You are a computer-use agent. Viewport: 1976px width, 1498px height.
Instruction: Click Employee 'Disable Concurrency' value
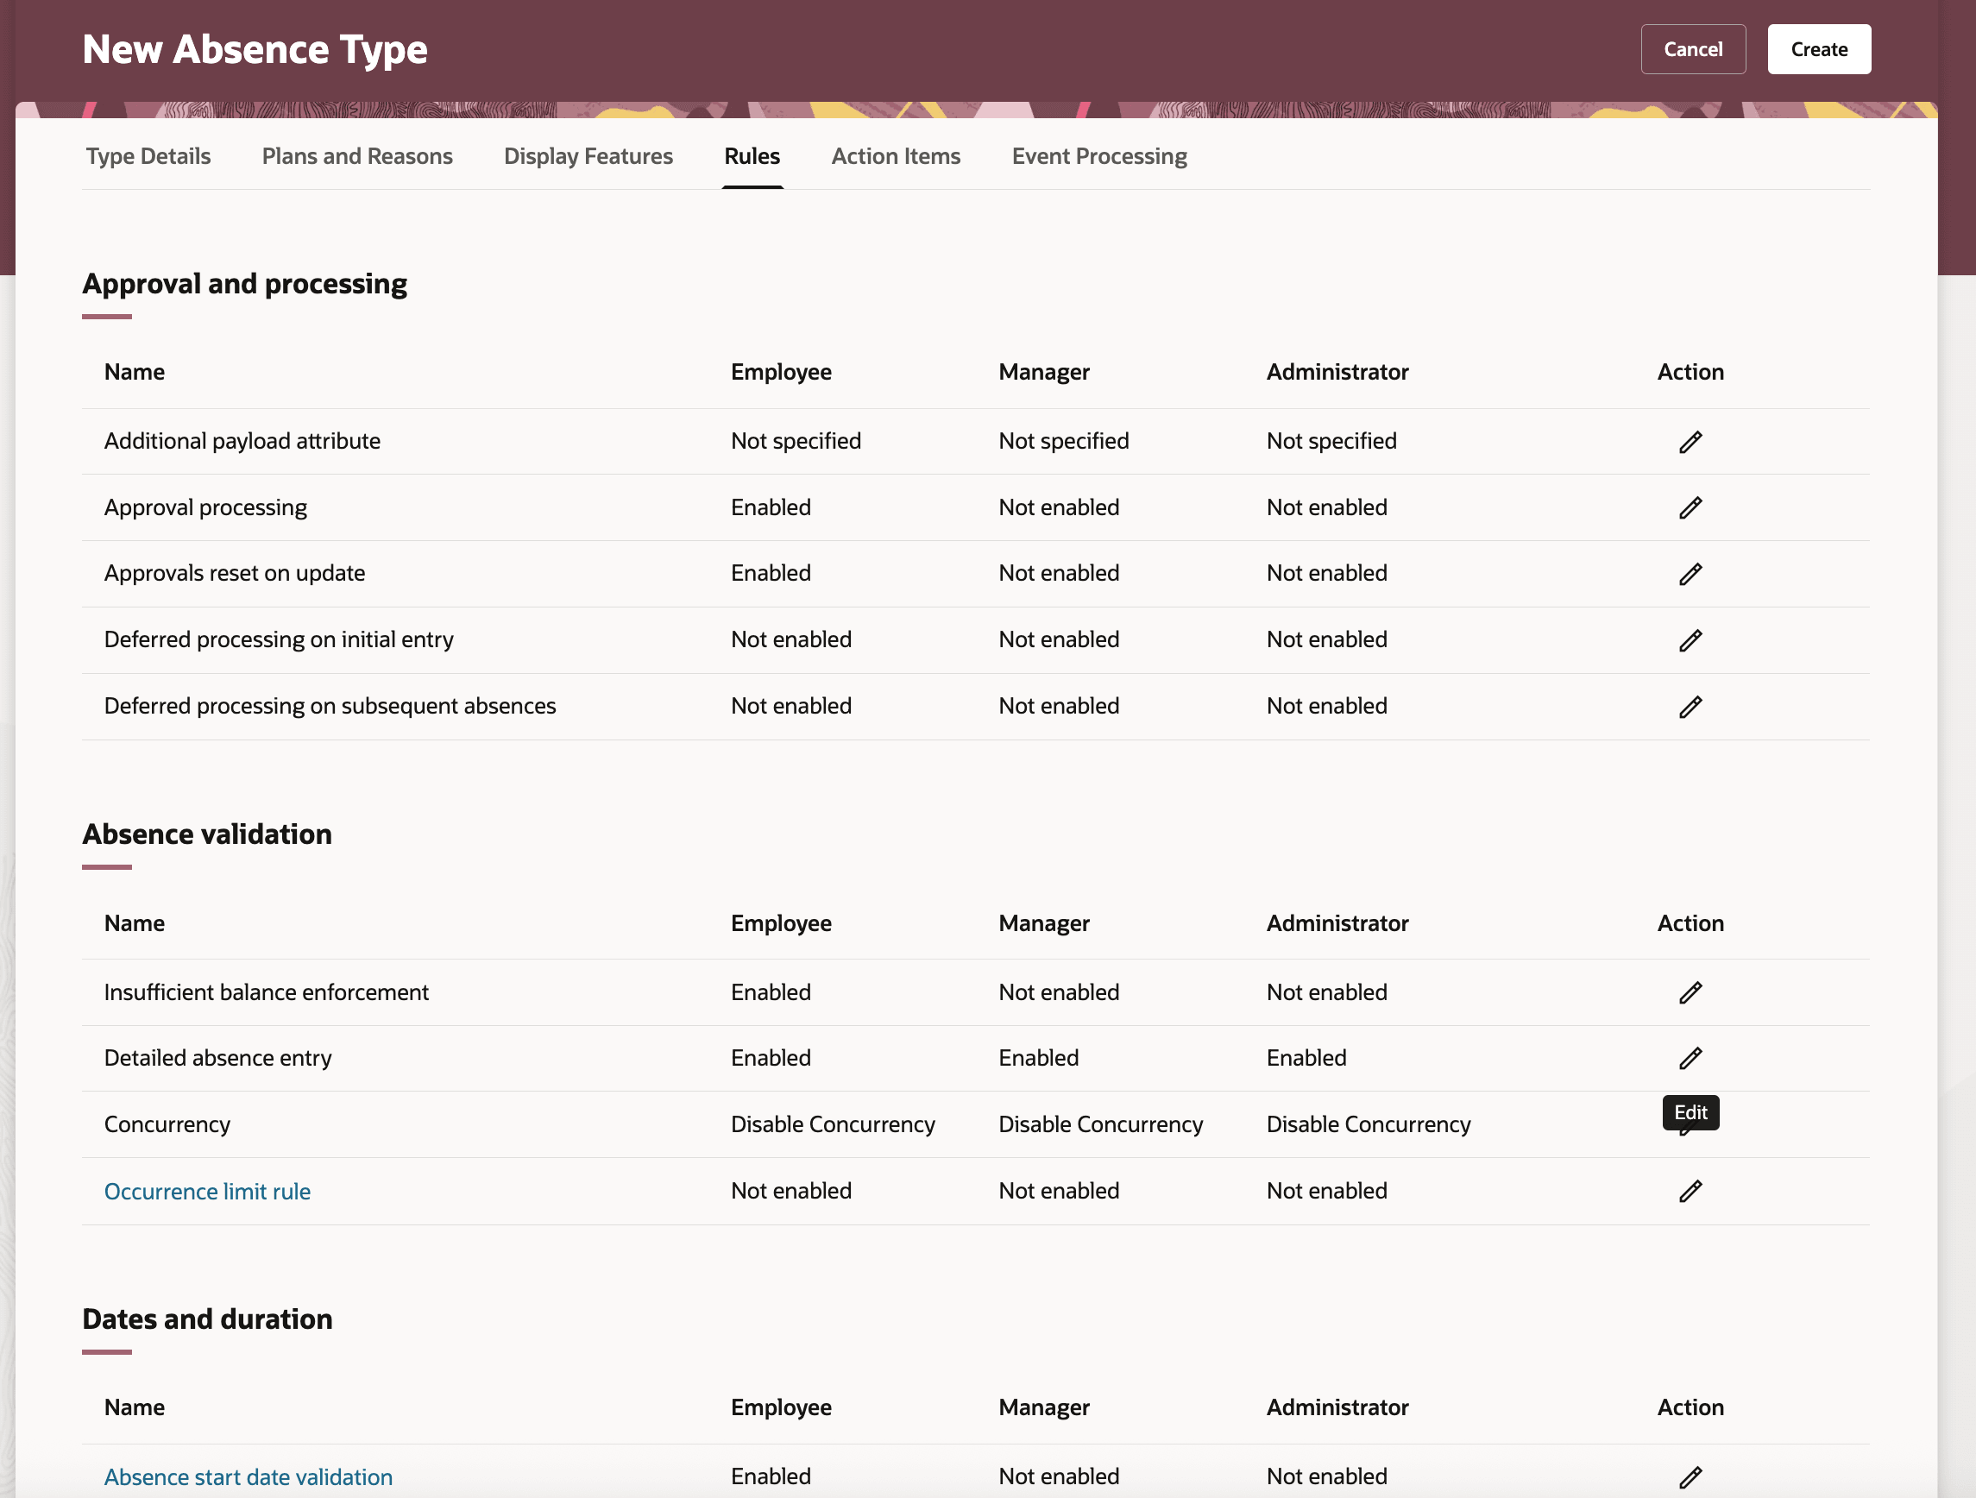(x=833, y=1123)
